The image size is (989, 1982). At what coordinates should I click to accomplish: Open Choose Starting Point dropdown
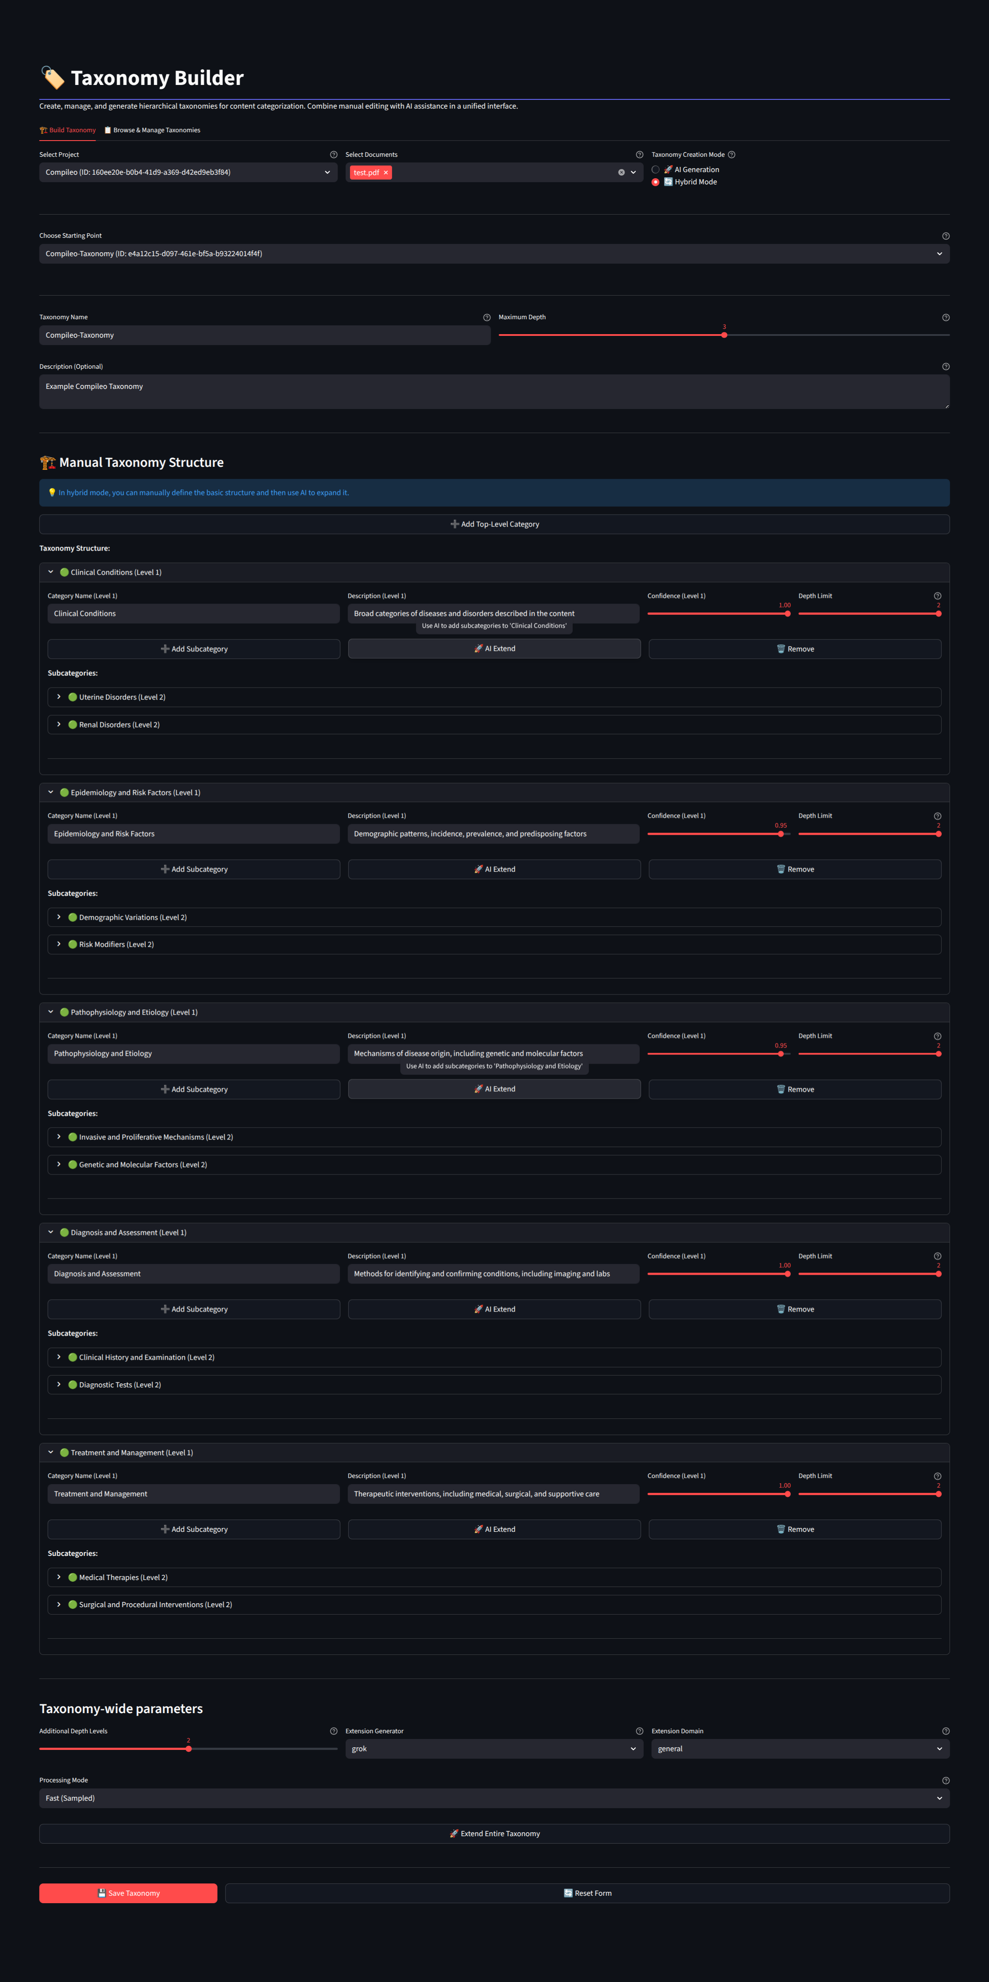point(494,254)
